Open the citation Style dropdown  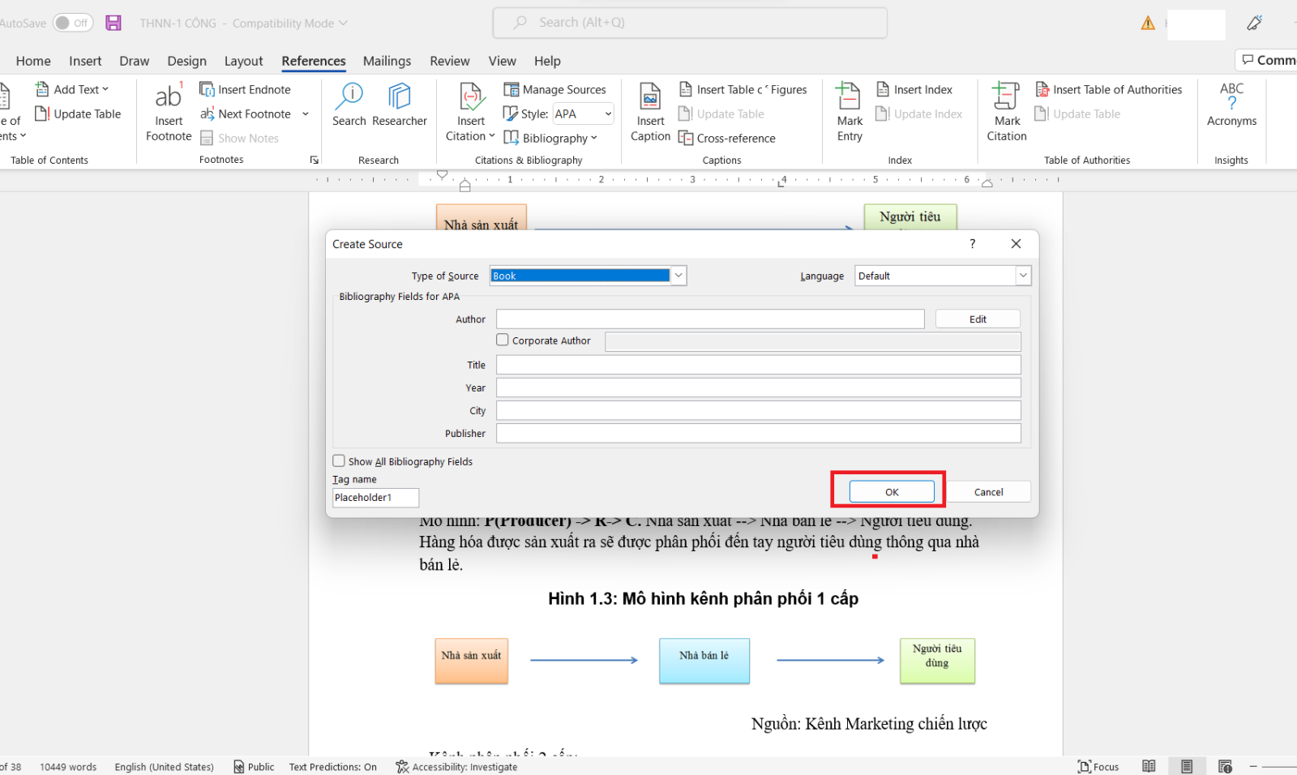click(606, 113)
